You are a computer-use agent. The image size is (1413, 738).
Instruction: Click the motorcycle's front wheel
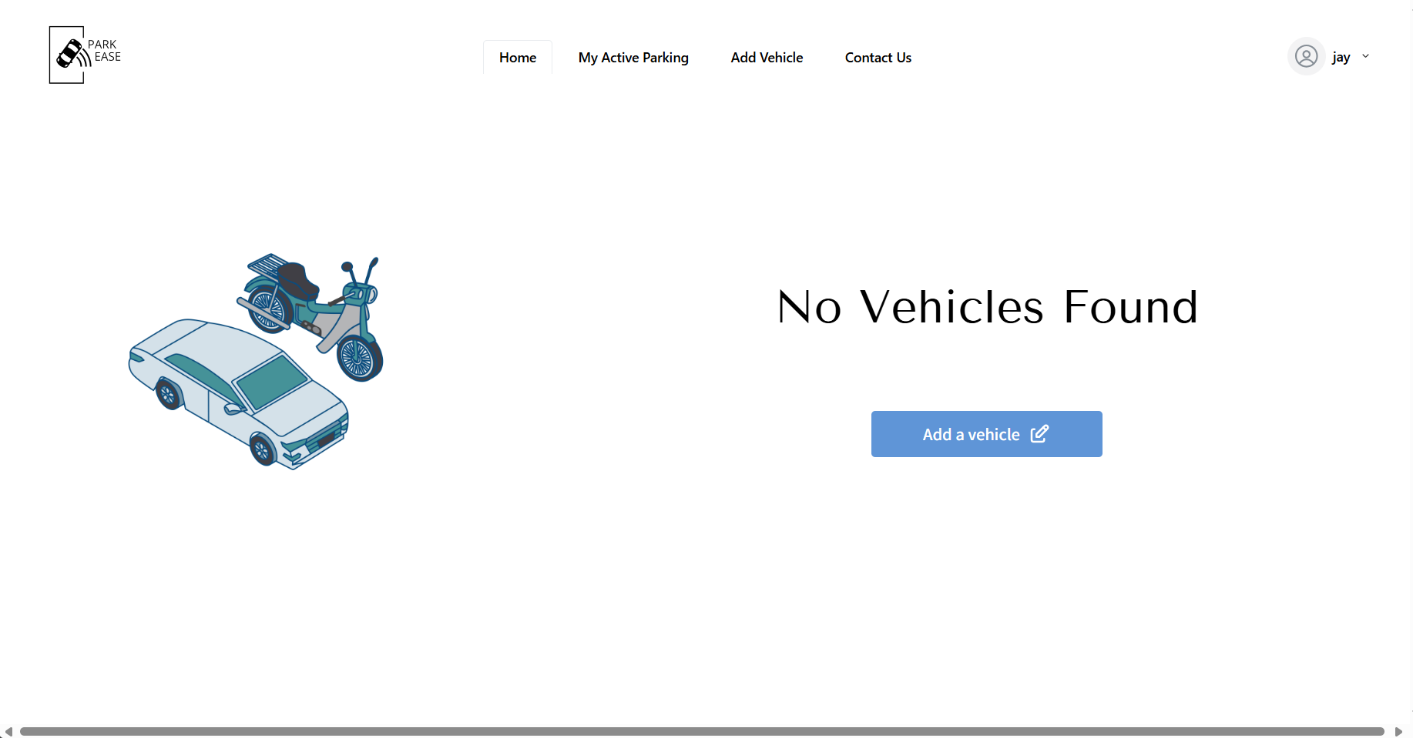[358, 358]
